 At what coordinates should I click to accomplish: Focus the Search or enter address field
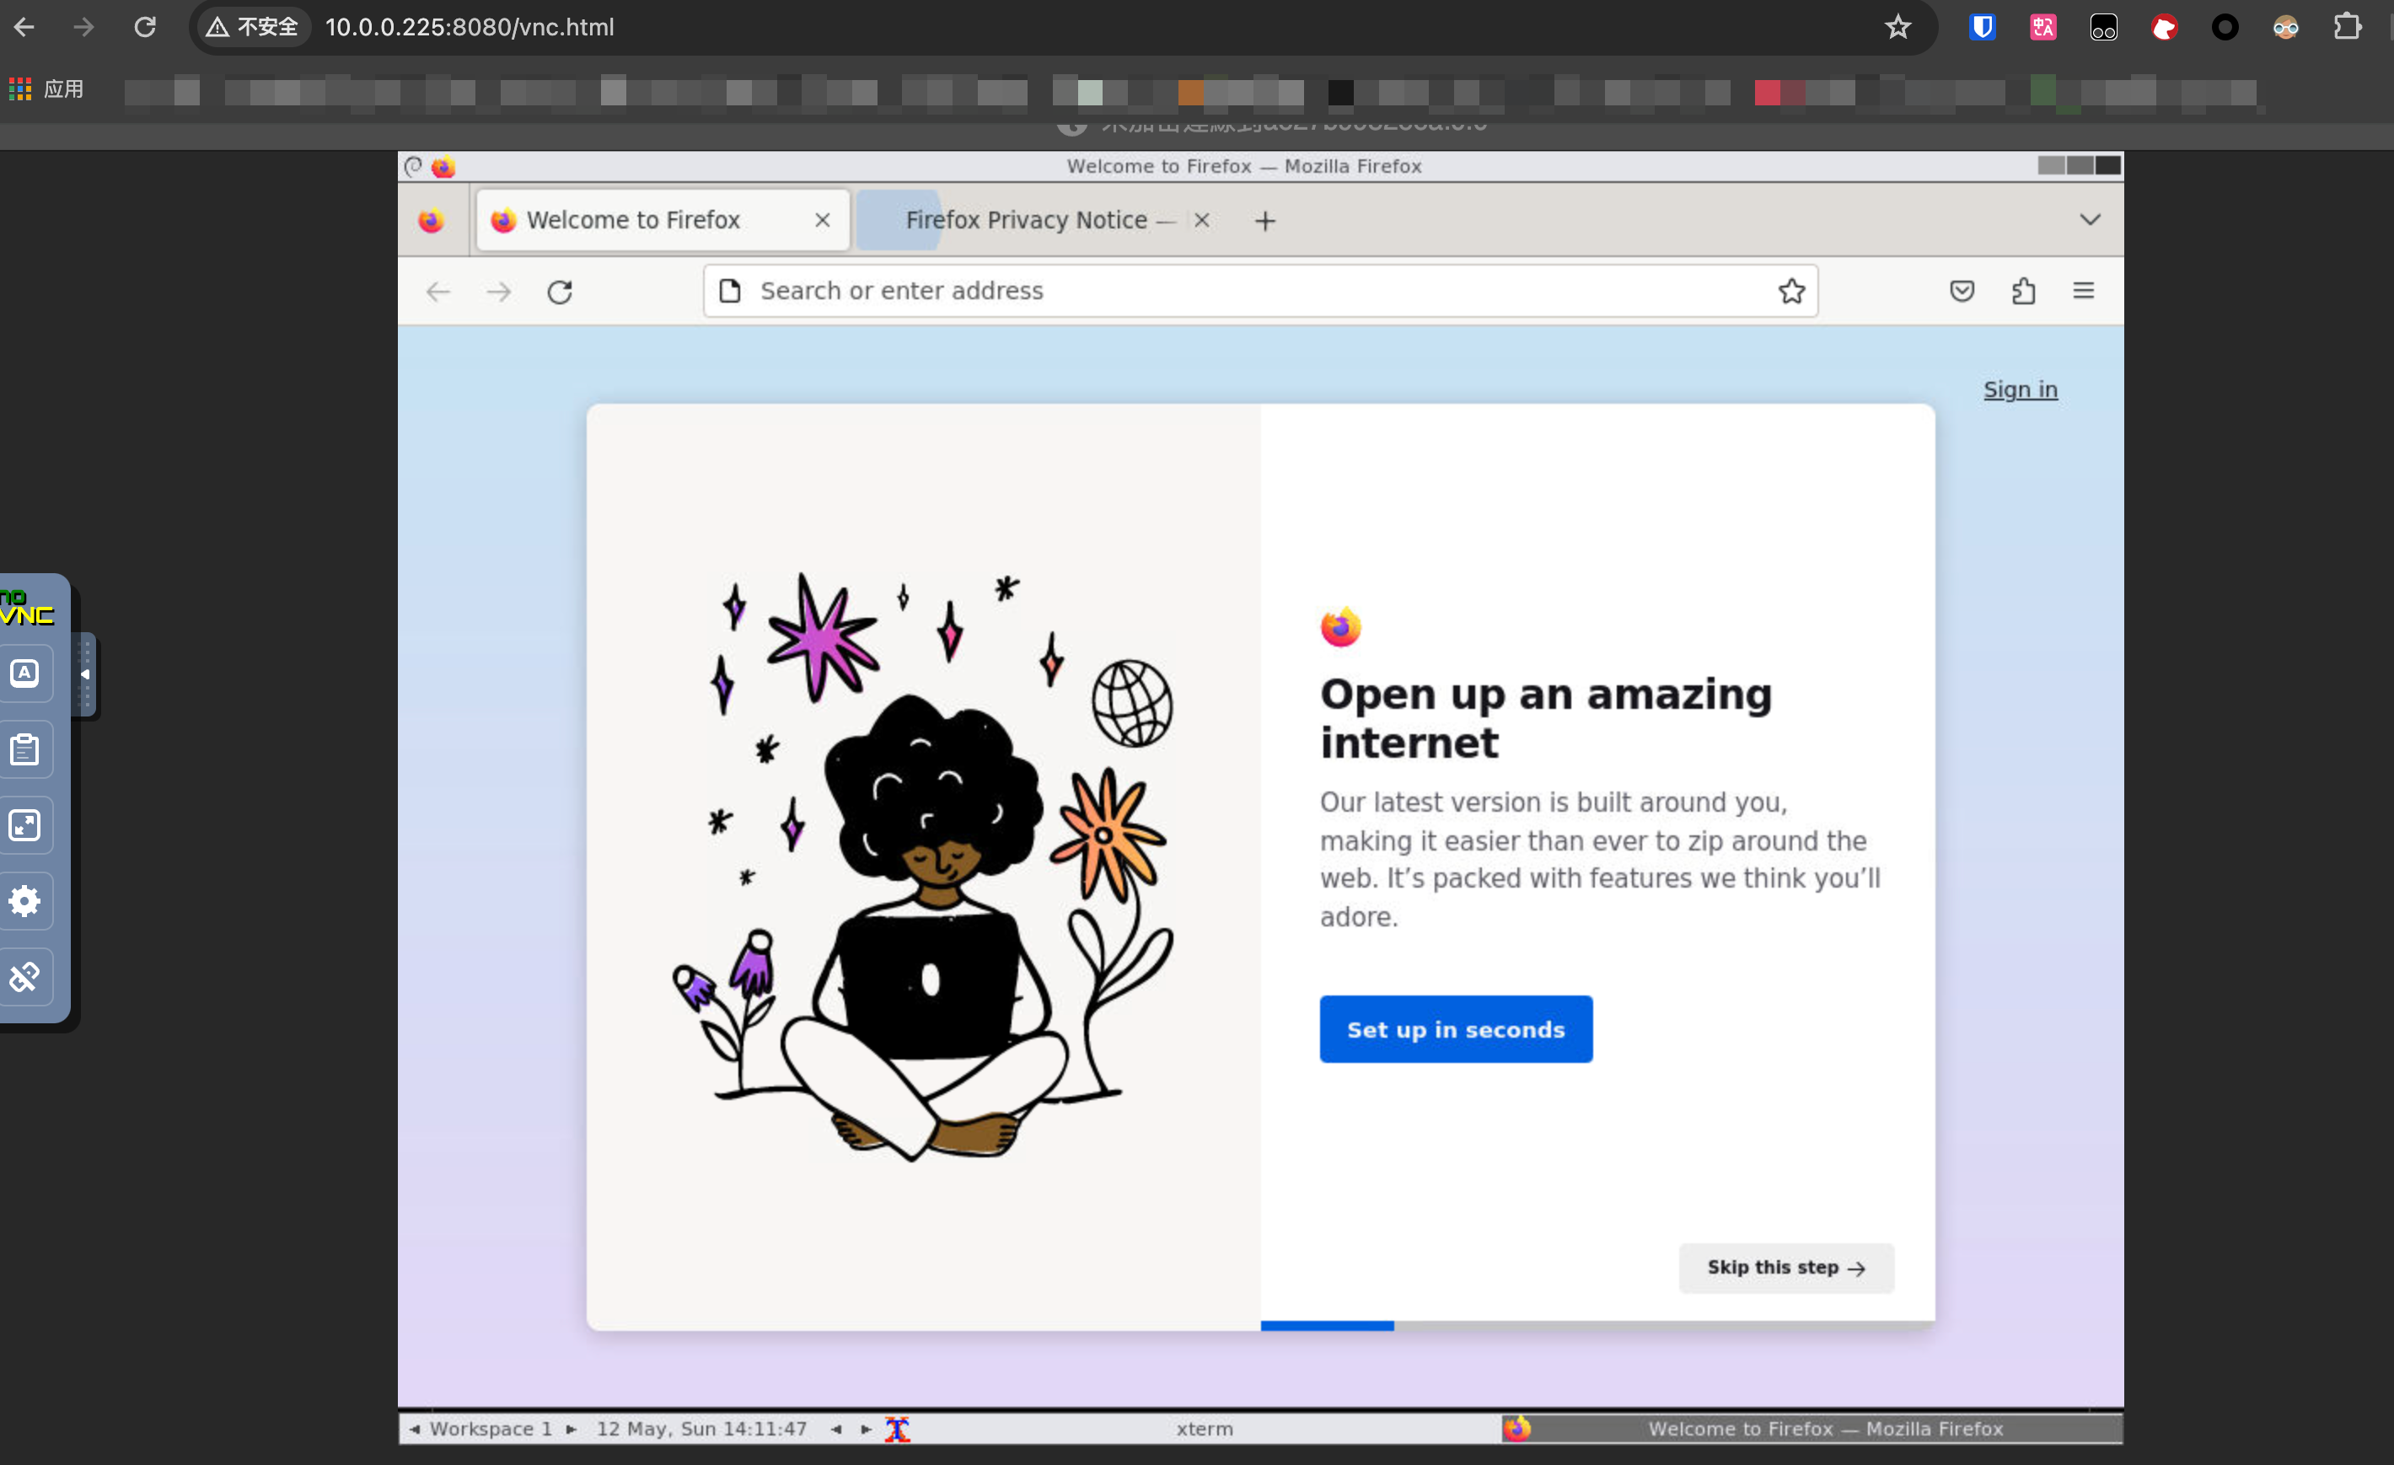coord(1260,291)
